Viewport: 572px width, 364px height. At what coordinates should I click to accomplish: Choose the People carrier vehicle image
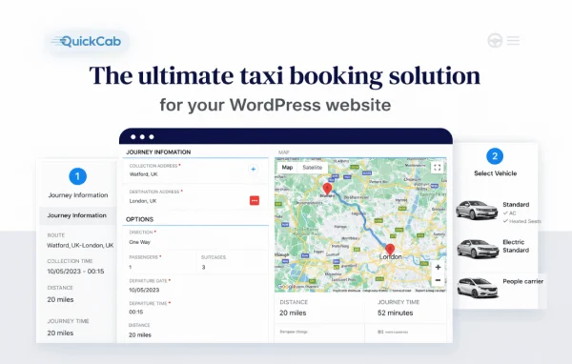point(478,288)
